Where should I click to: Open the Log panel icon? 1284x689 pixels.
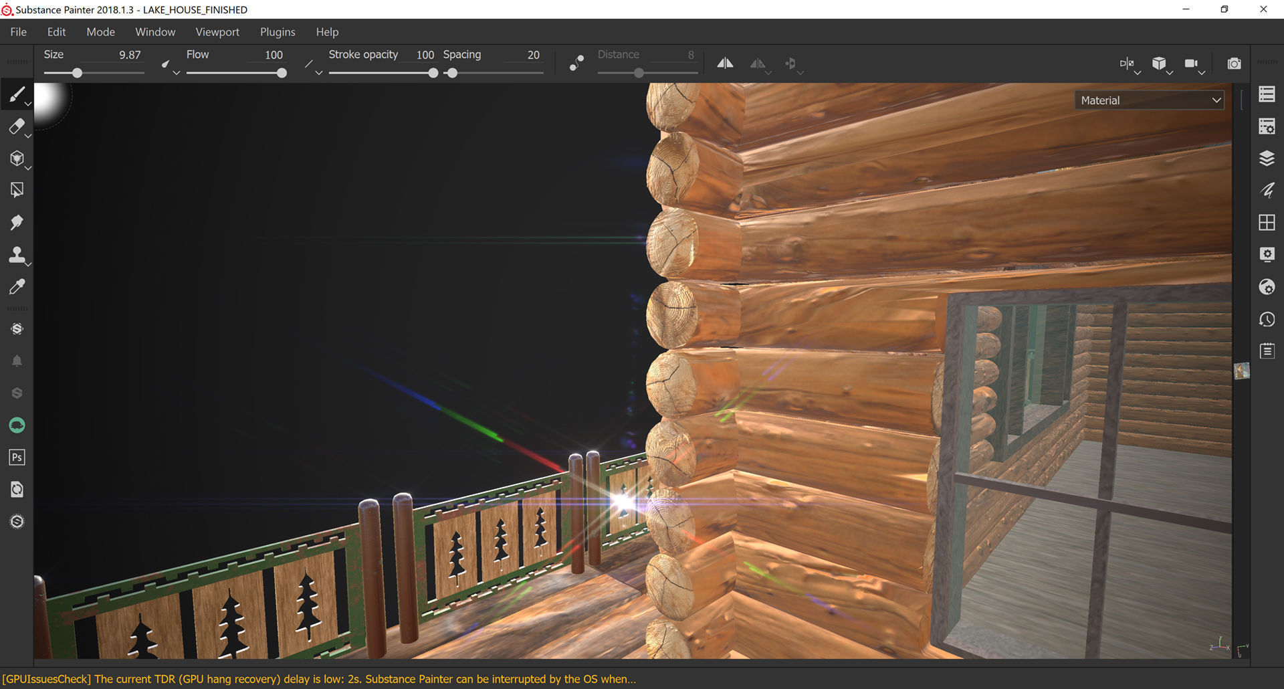1267,351
